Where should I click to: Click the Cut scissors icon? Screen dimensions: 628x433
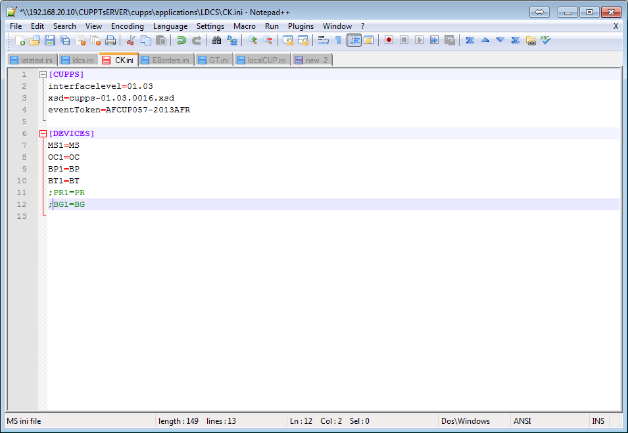tap(131, 40)
